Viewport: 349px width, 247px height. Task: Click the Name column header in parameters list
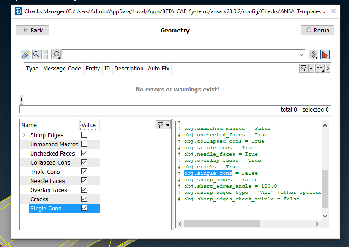click(x=50, y=125)
